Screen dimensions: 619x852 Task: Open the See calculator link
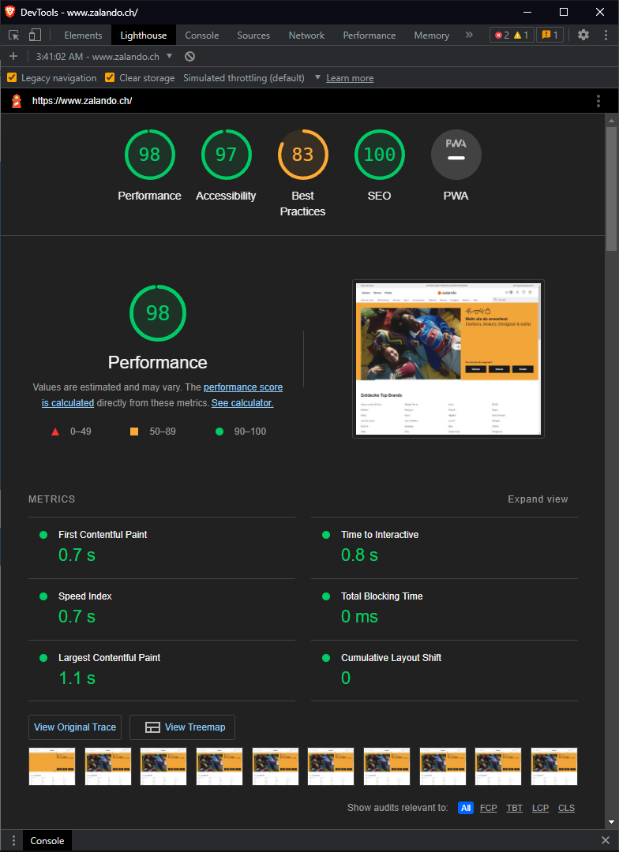click(242, 403)
